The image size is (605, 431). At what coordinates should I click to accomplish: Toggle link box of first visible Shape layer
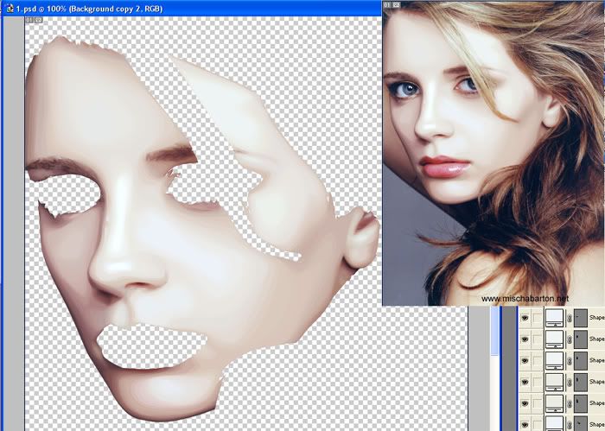(537, 318)
